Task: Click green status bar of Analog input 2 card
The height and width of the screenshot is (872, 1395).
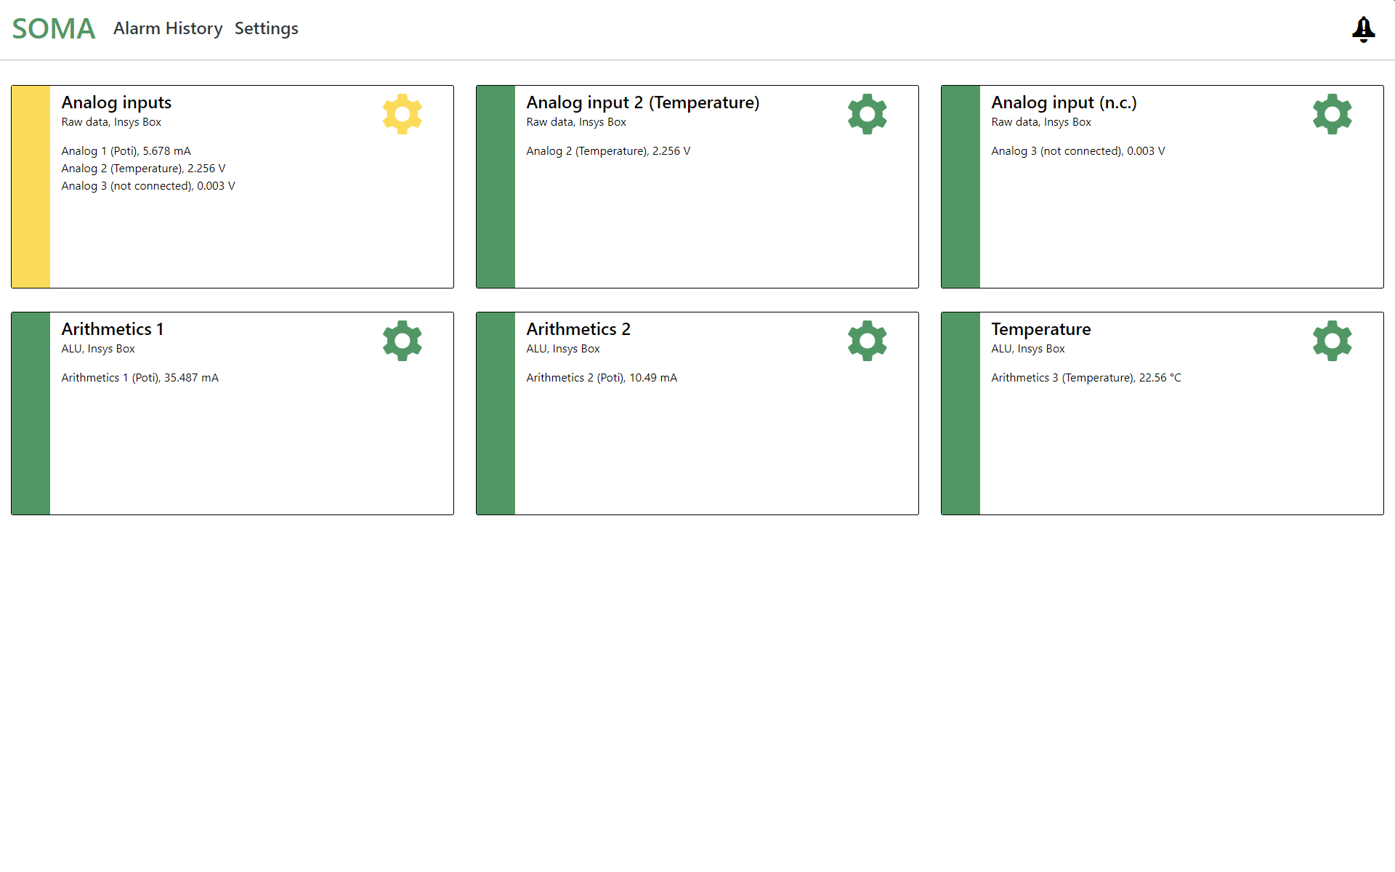Action: pos(496,187)
